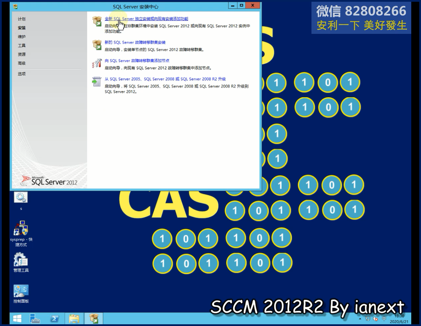Click the SQL Server 安装中心 title text
This screenshot has width=421, height=326.
click(136, 7)
